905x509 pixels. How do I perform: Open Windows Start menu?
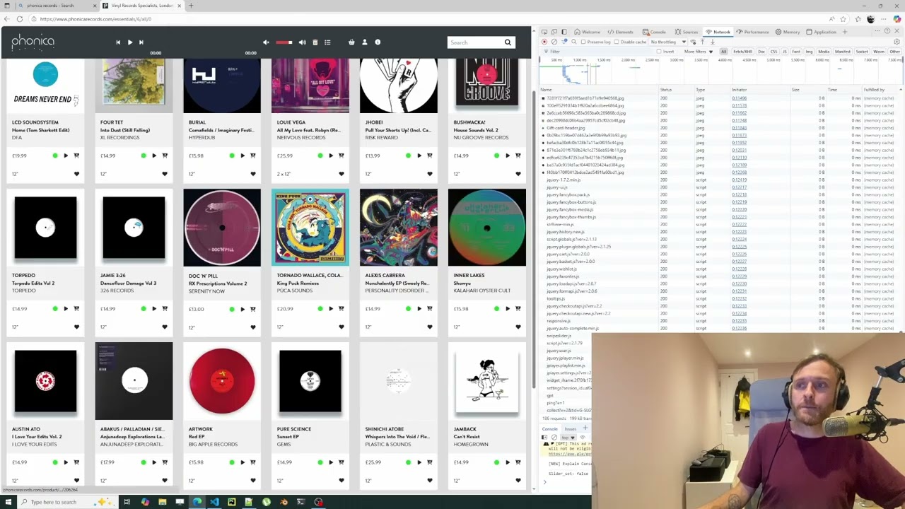[8, 502]
